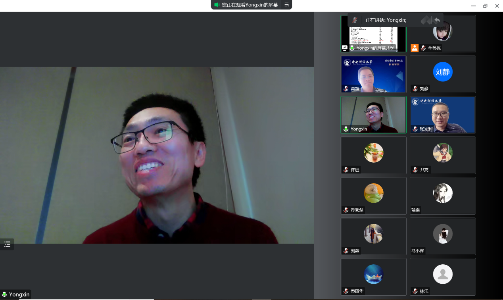Select 张光利's video tile
503x300 pixels.
click(x=442, y=115)
